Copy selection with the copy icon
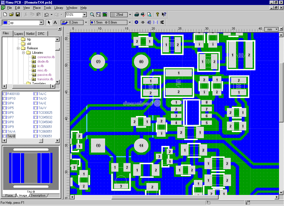Screen dimensions: 284x206 (x=32, y=14)
